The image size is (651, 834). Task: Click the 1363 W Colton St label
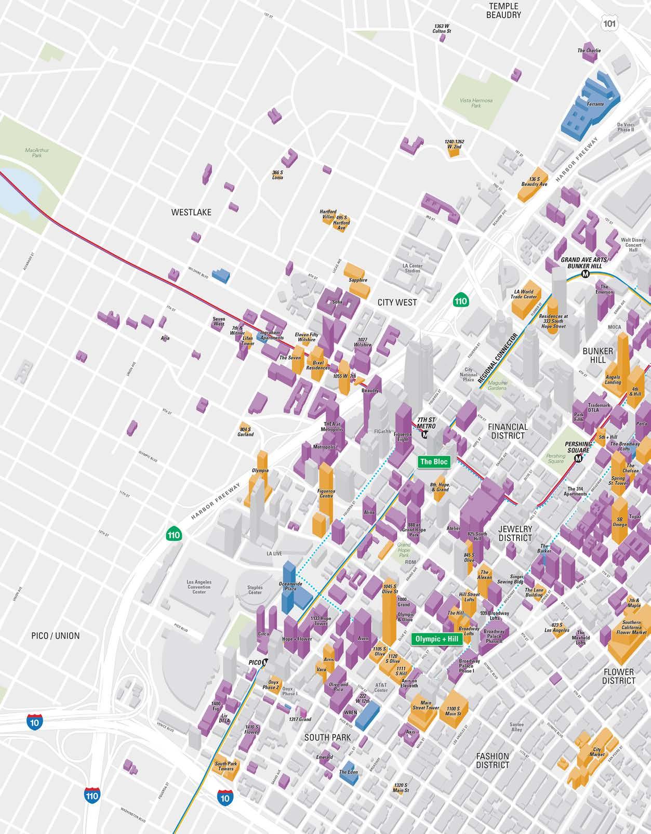point(442,28)
